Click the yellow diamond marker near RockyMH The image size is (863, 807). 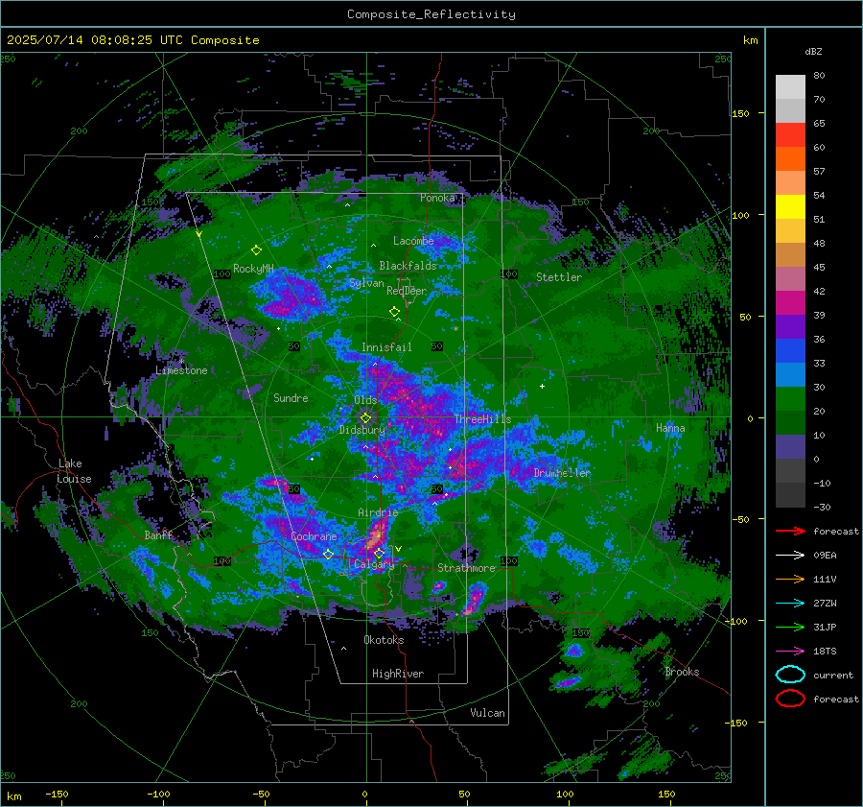pyautogui.click(x=256, y=250)
